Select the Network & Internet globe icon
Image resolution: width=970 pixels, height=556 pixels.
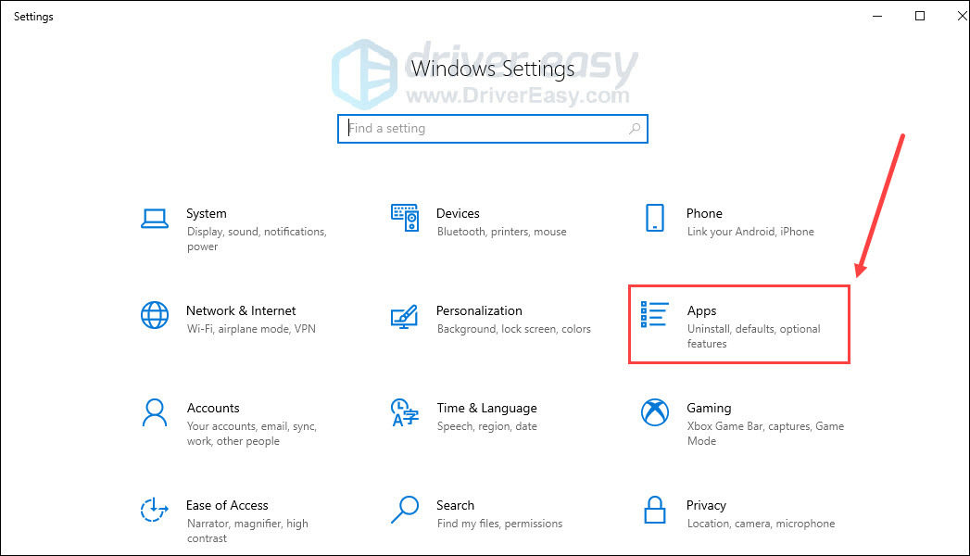pyautogui.click(x=155, y=315)
